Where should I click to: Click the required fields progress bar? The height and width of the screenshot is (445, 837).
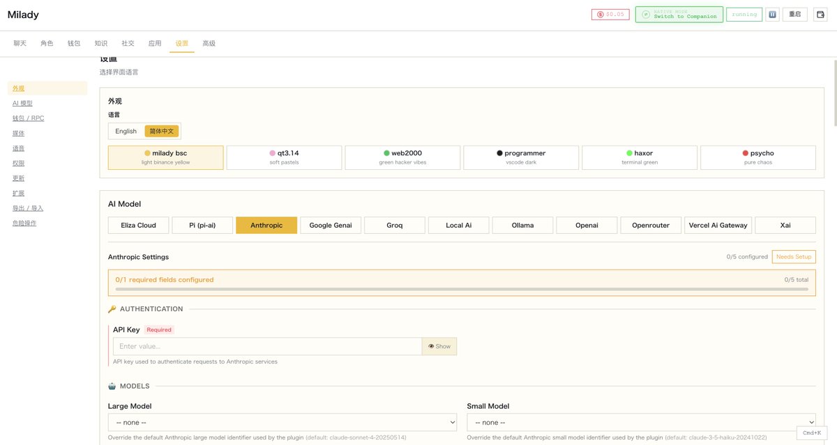pos(462,288)
